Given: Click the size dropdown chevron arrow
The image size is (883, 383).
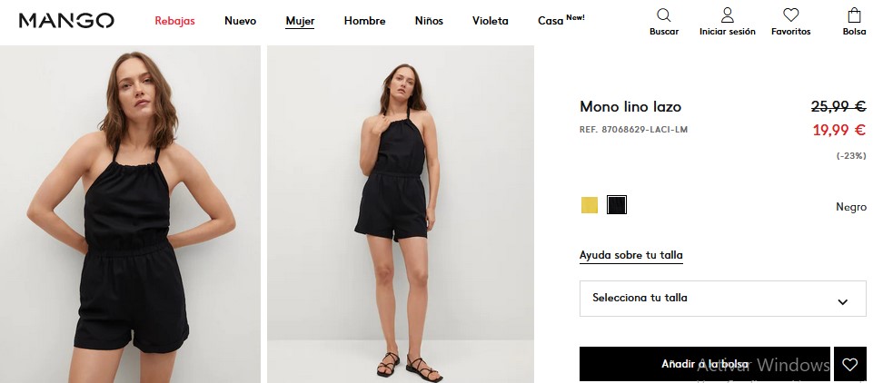Looking at the screenshot, I should coord(842,301).
